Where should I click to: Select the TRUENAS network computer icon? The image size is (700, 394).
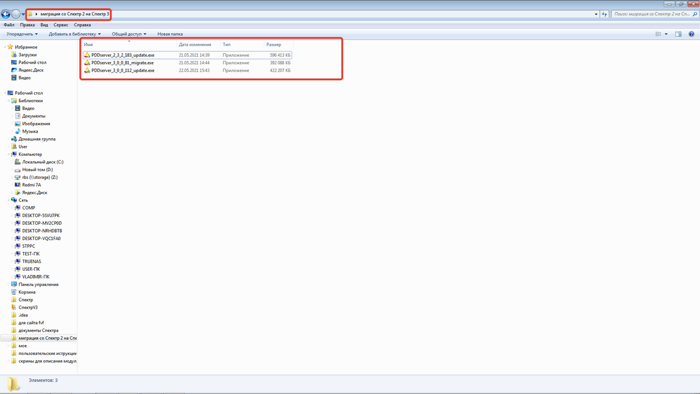coord(17,261)
